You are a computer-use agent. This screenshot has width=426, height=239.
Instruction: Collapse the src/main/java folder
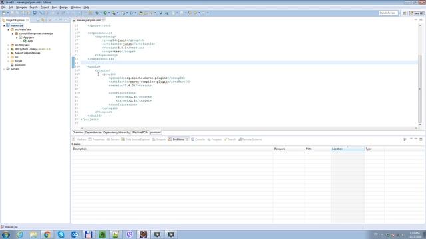coord(8,29)
